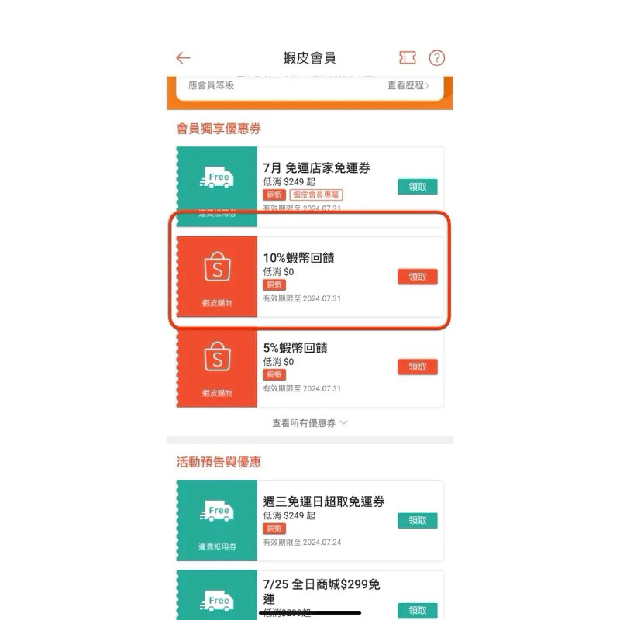Select the 7月 免運店家免運券 title
The image size is (620, 620).
pyautogui.click(x=317, y=168)
